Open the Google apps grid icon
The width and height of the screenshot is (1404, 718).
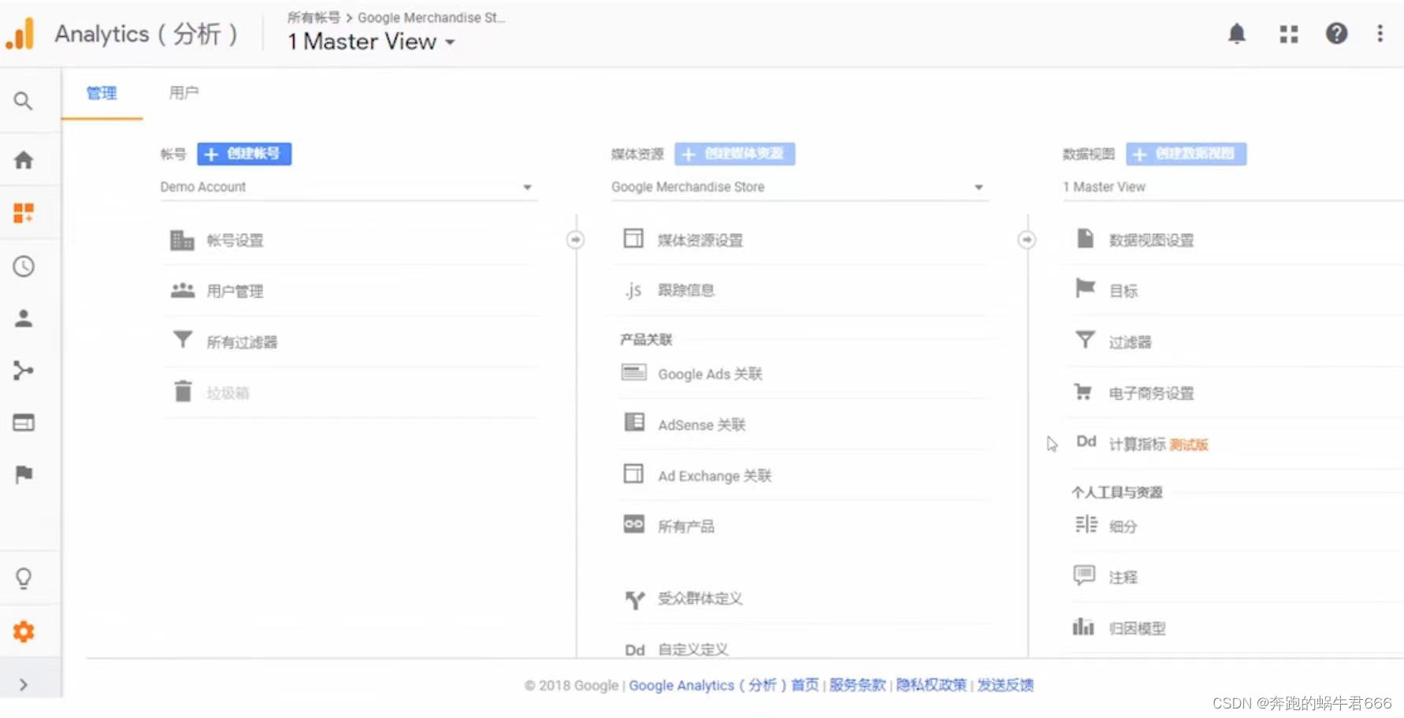tap(1289, 34)
